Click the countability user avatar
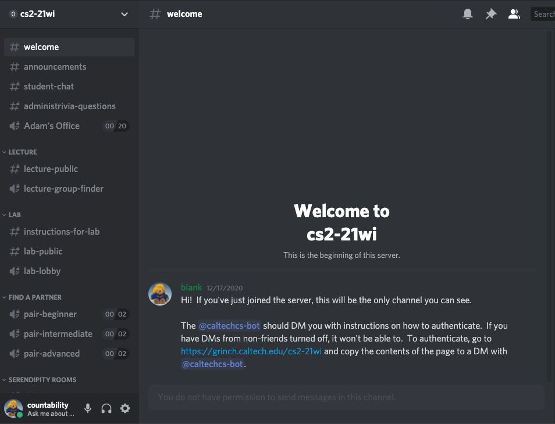 coord(13,408)
